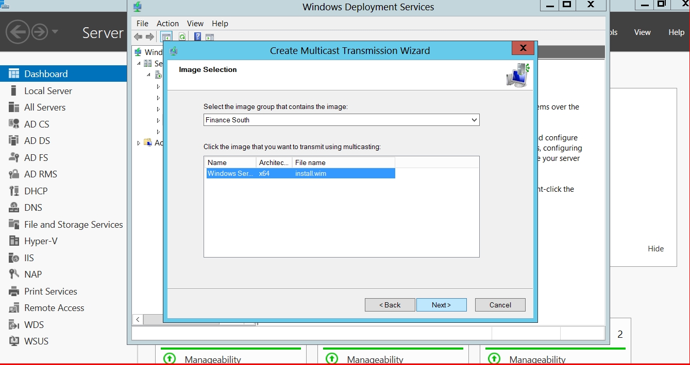Click the Server Manager forward navigation arrow
690x365 pixels.
pyautogui.click(x=40, y=32)
